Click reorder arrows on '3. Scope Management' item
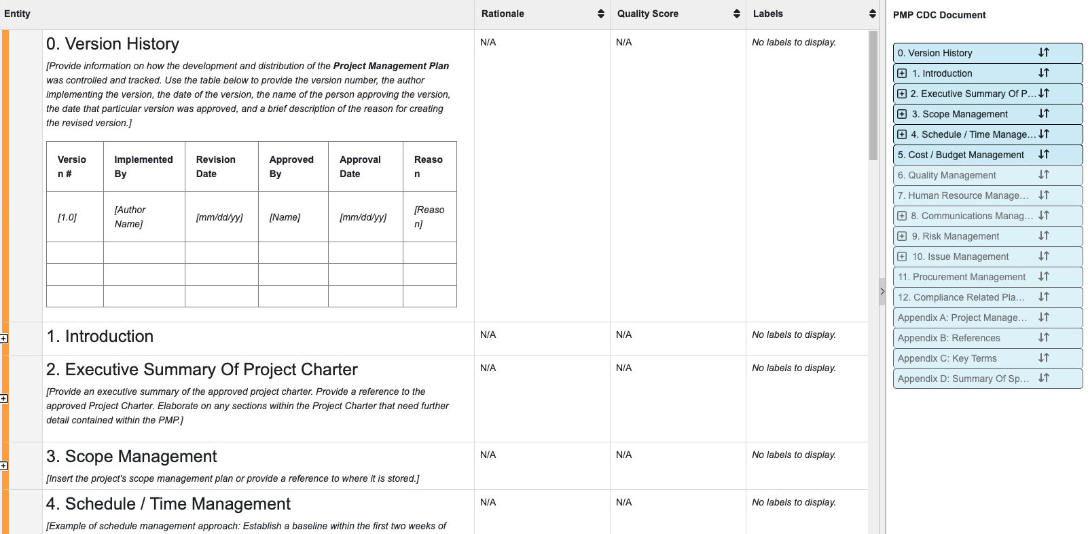1088x534 pixels. [x=1045, y=114]
